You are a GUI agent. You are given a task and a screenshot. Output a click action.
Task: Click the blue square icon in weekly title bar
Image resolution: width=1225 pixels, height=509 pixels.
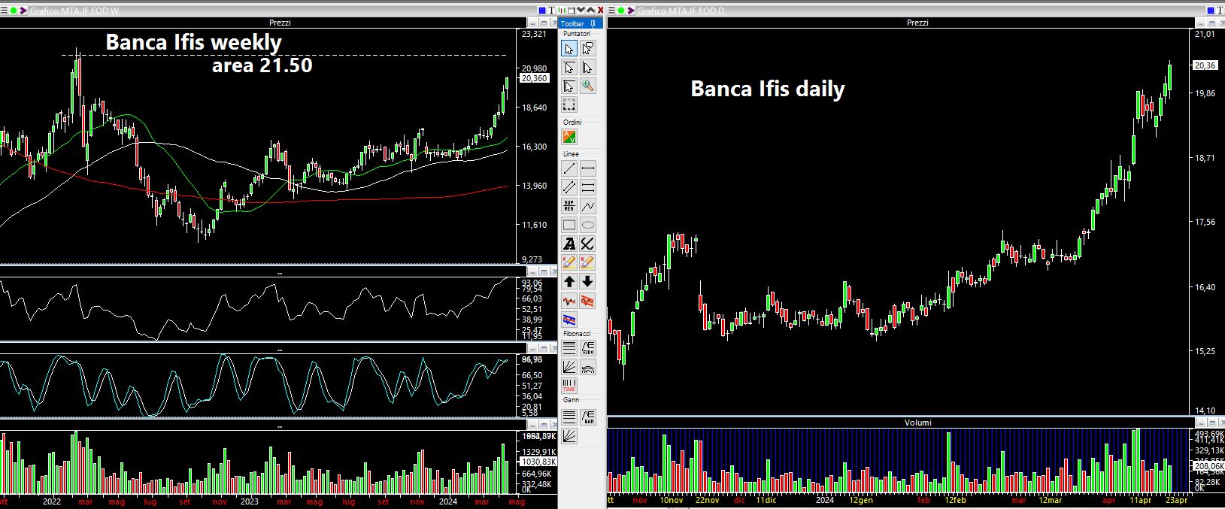(542, 11)
